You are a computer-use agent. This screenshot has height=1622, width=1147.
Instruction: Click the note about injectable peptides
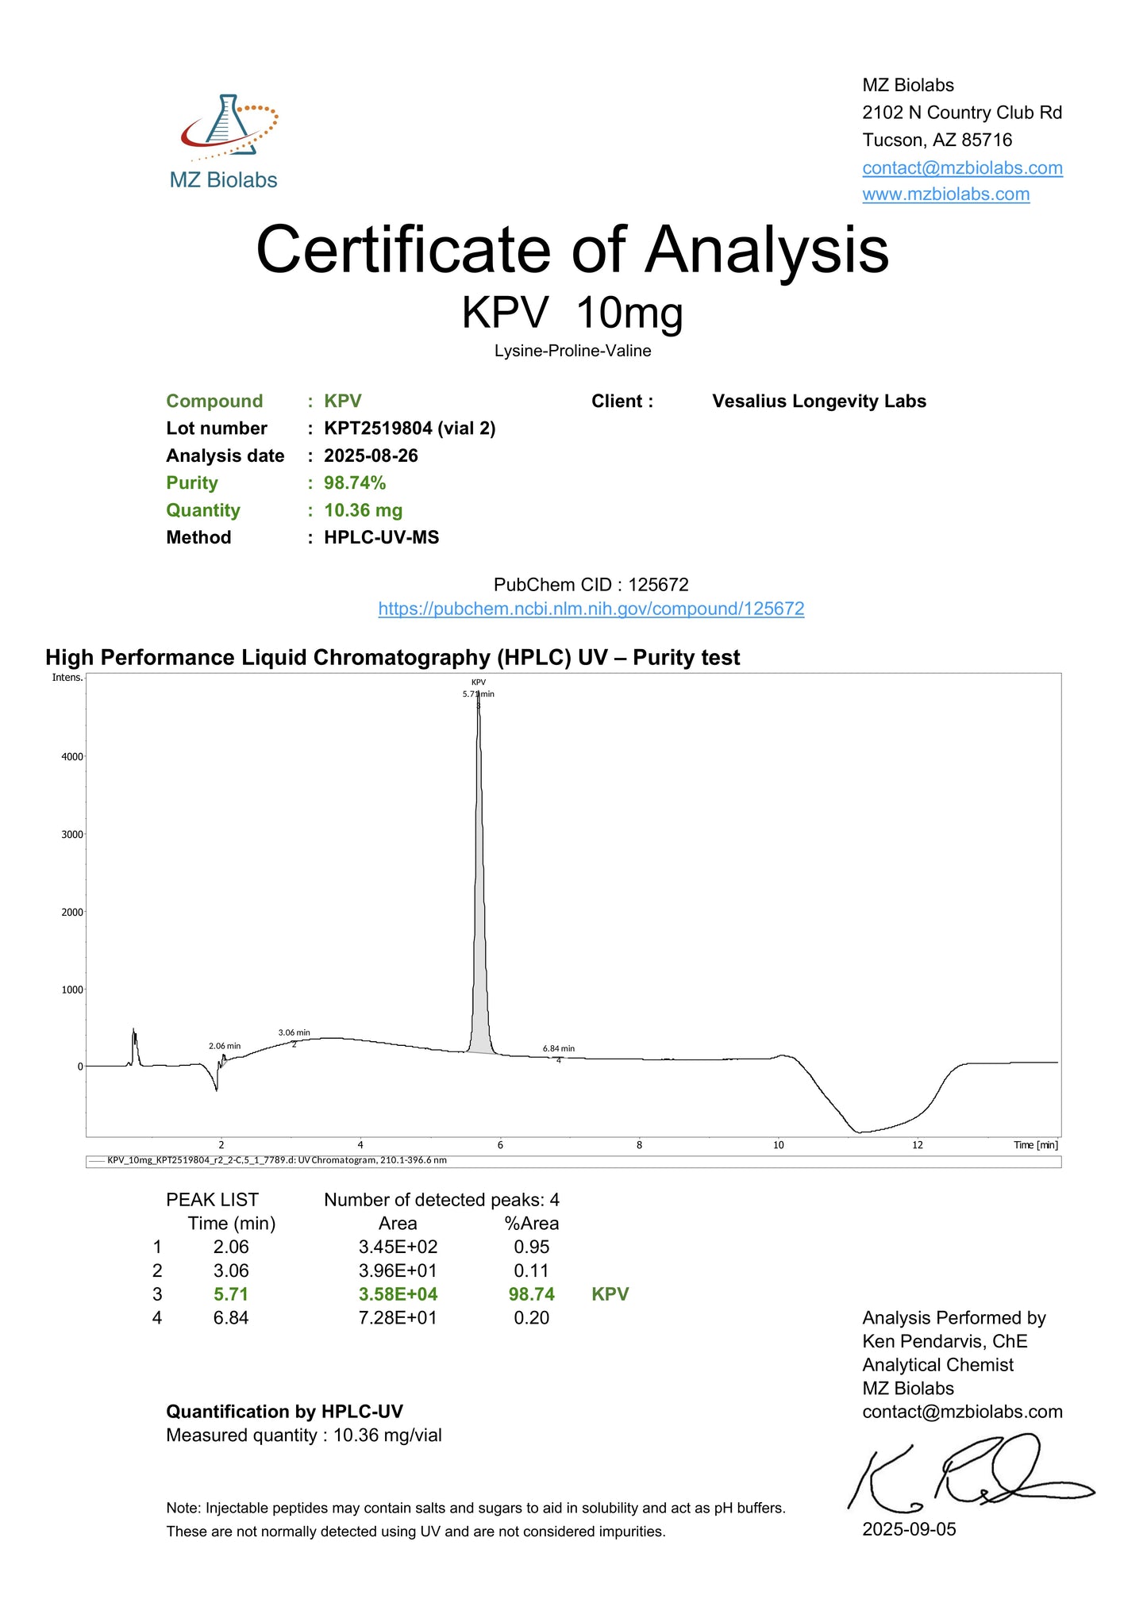(475, 1520)
